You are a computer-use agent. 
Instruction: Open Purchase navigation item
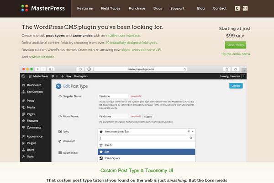[x=137, y=8]
